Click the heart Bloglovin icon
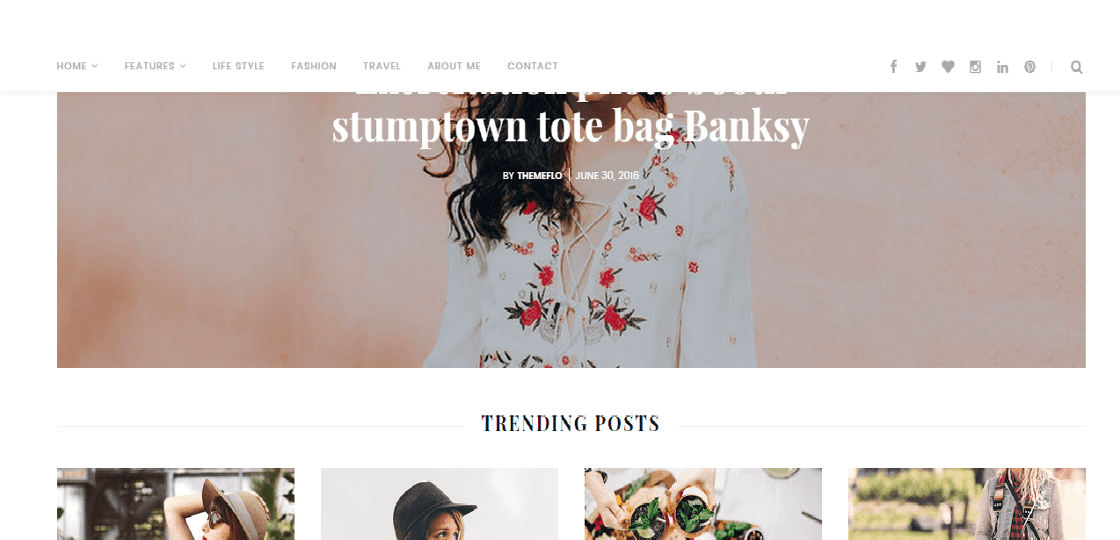1120x540 pixels. pyautogui.click(x=948, y=67)
